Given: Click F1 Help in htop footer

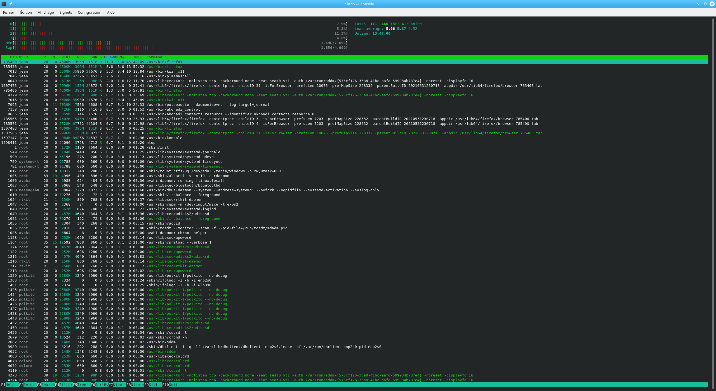Looking at the screenshot, I should (10, 385).
